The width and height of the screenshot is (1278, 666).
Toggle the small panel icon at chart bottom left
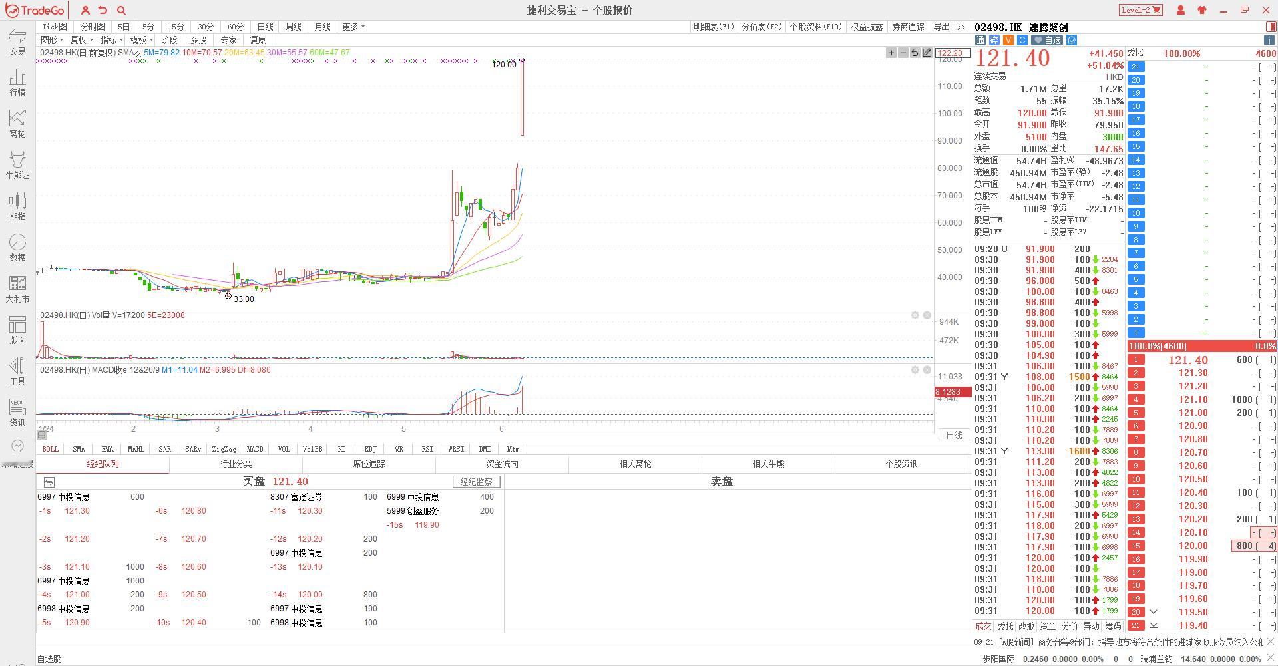click(x=41, y=435)
